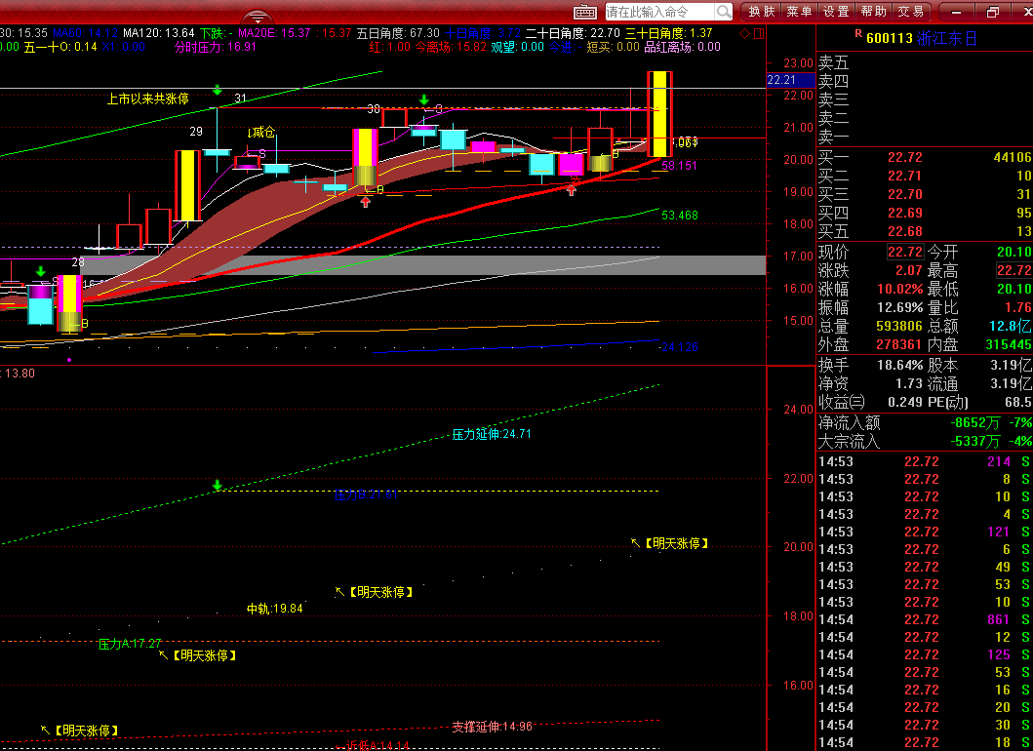The image size is (1033, 751).
Task: Click the 减仓 signal label
Action: [x=260, y=133]
